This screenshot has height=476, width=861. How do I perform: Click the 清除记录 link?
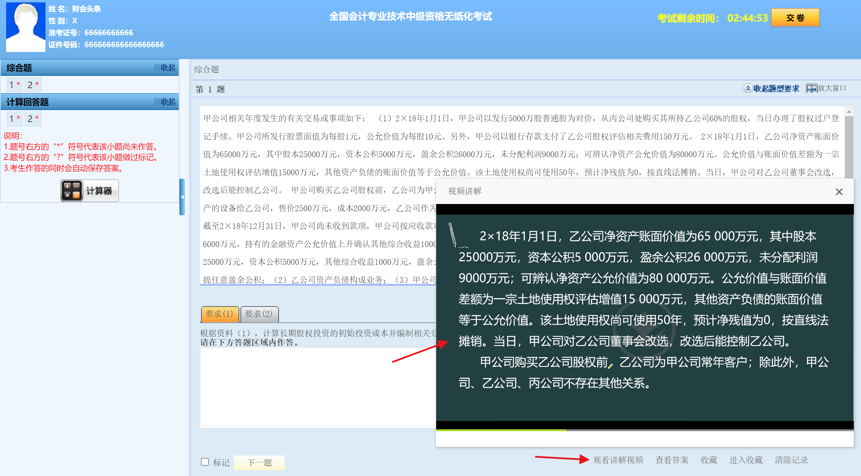coord(791,460)
